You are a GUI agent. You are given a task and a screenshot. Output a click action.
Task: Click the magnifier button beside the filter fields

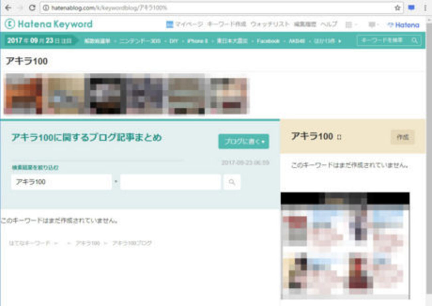pyautogui.click(x=232, y=182)
